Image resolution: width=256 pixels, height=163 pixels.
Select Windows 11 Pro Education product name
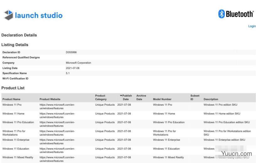(x=18, y=122)
